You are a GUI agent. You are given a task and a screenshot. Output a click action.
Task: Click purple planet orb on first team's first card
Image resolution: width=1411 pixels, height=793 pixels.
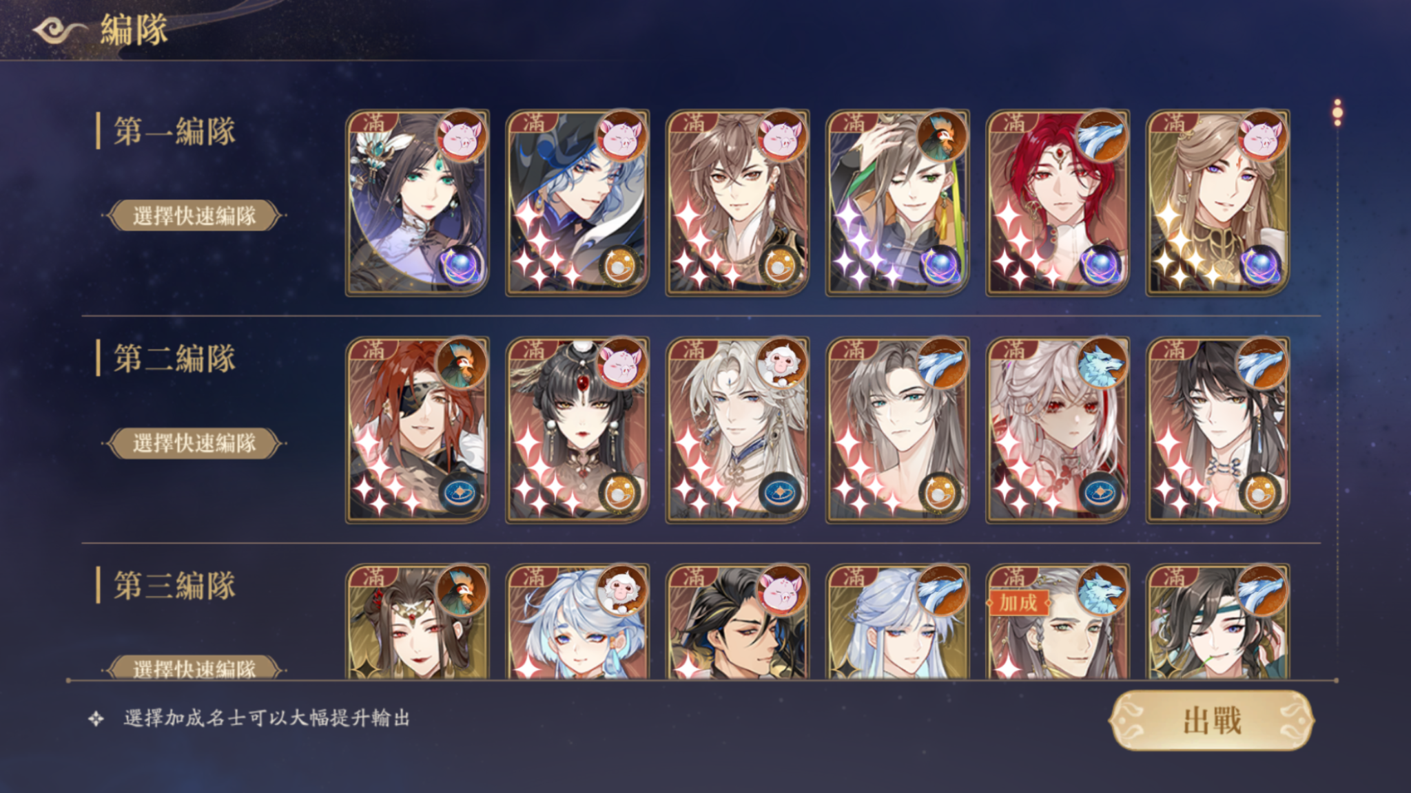(x=461, y=266)
